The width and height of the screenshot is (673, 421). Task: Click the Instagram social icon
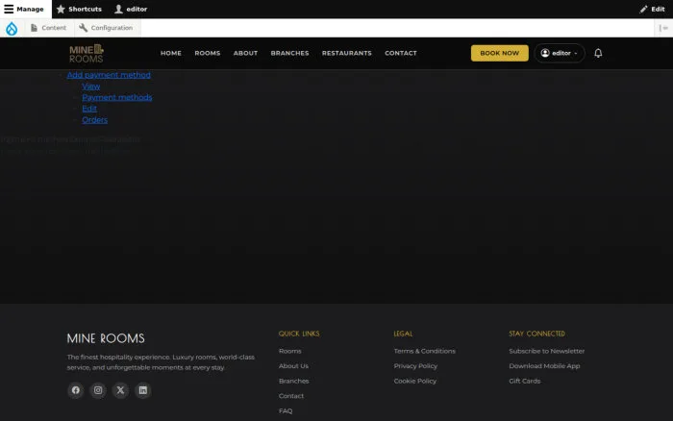98,390
